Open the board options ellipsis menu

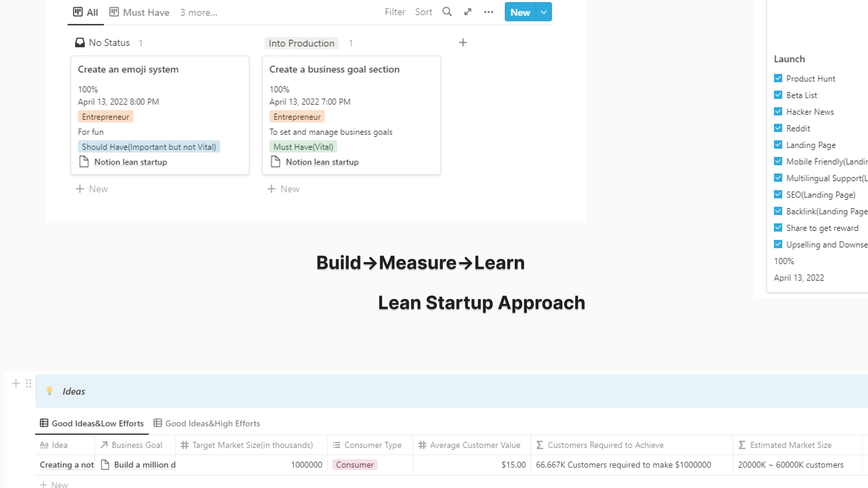(x=488, y=12)
